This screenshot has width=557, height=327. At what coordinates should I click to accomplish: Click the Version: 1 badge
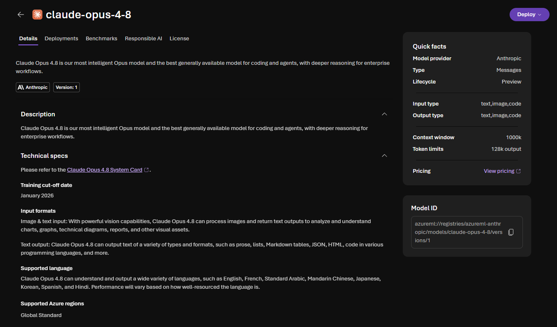67,87
